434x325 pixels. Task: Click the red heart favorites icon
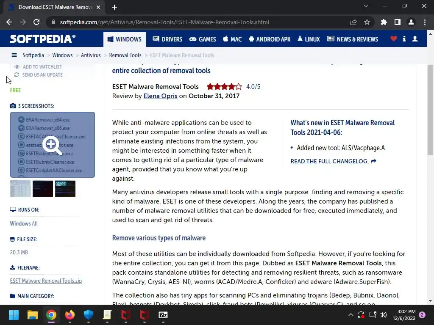393,39
